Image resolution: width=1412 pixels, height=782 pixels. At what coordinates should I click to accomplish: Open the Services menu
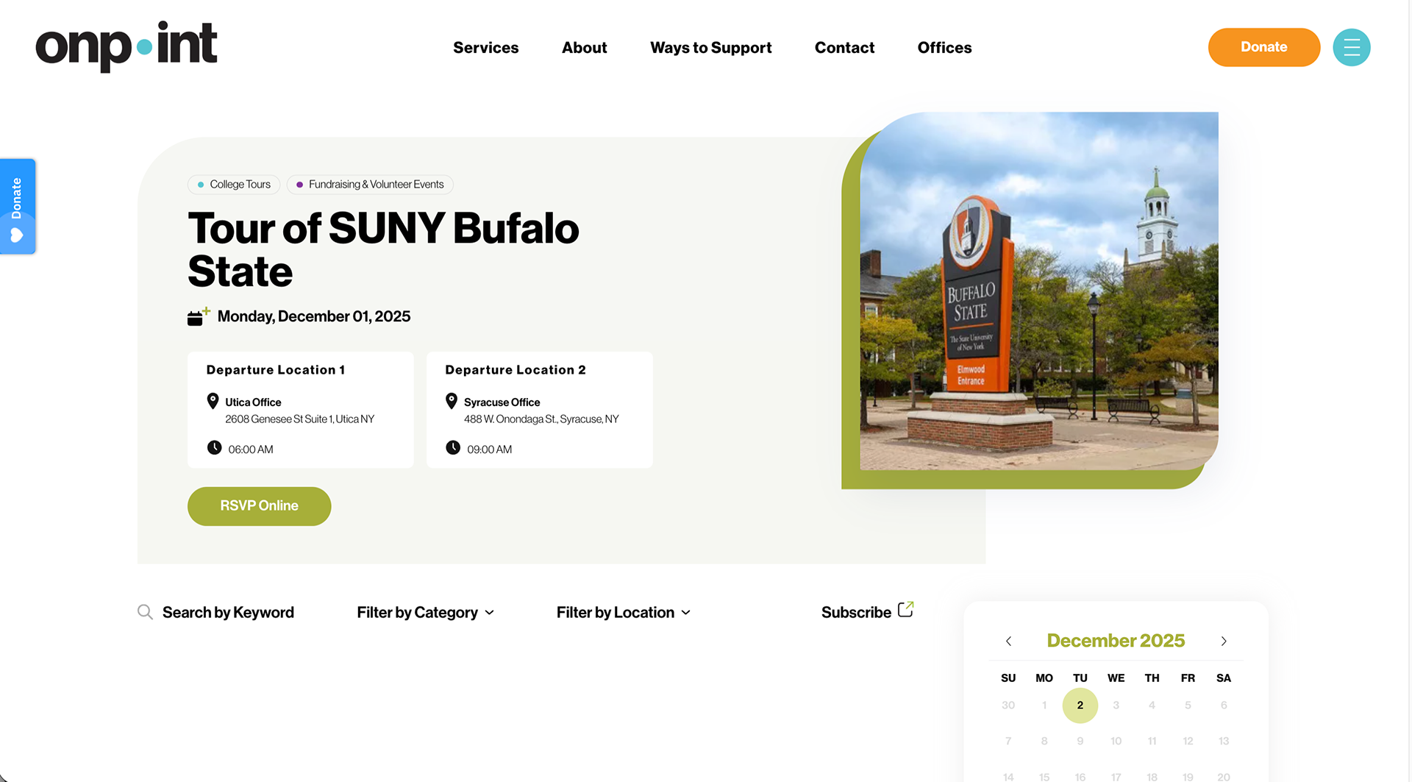pos(485,48)
